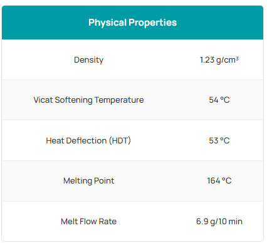Click the superscript 3 in cm³
The height and width of the screenshot is (243, 267).
(x=237, y=58)
